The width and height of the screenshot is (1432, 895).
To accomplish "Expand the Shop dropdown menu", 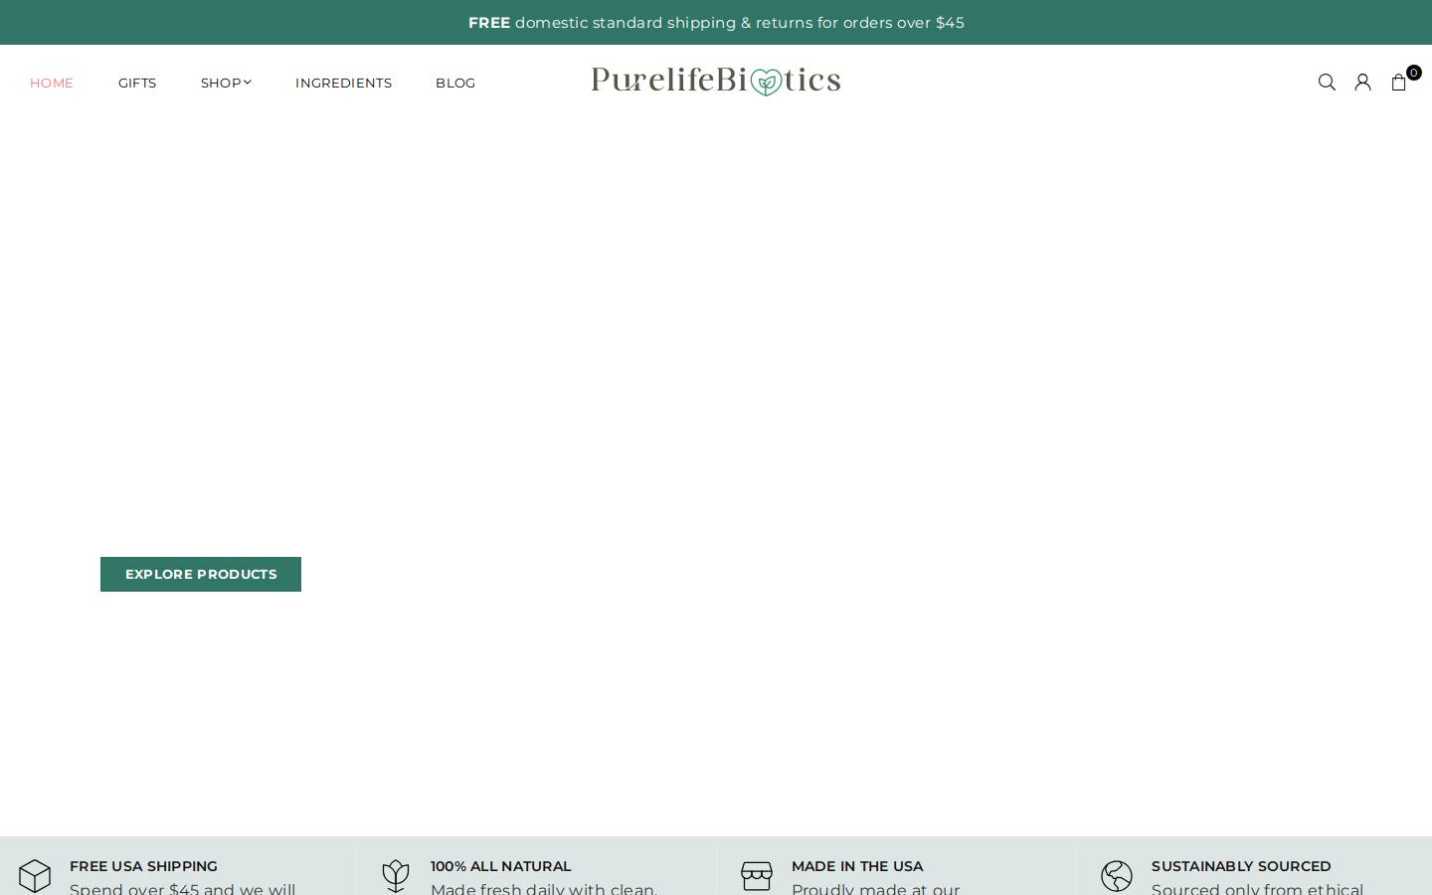I will tap(226, 83).
